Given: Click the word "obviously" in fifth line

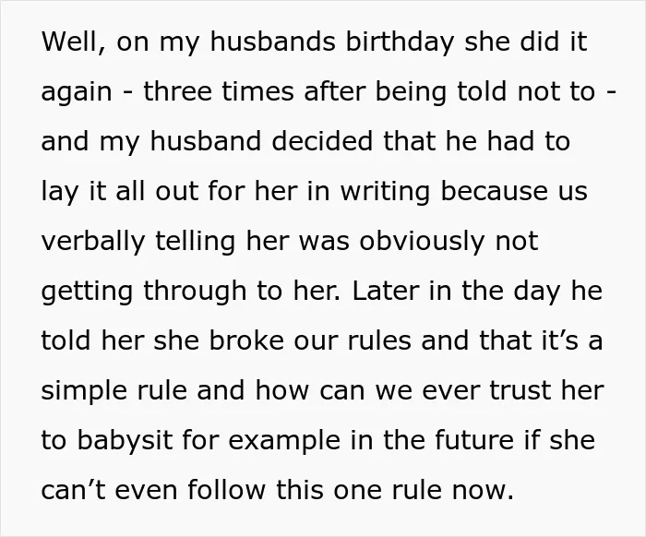Looking at the screenshot, I should click(x=422, y=241).
